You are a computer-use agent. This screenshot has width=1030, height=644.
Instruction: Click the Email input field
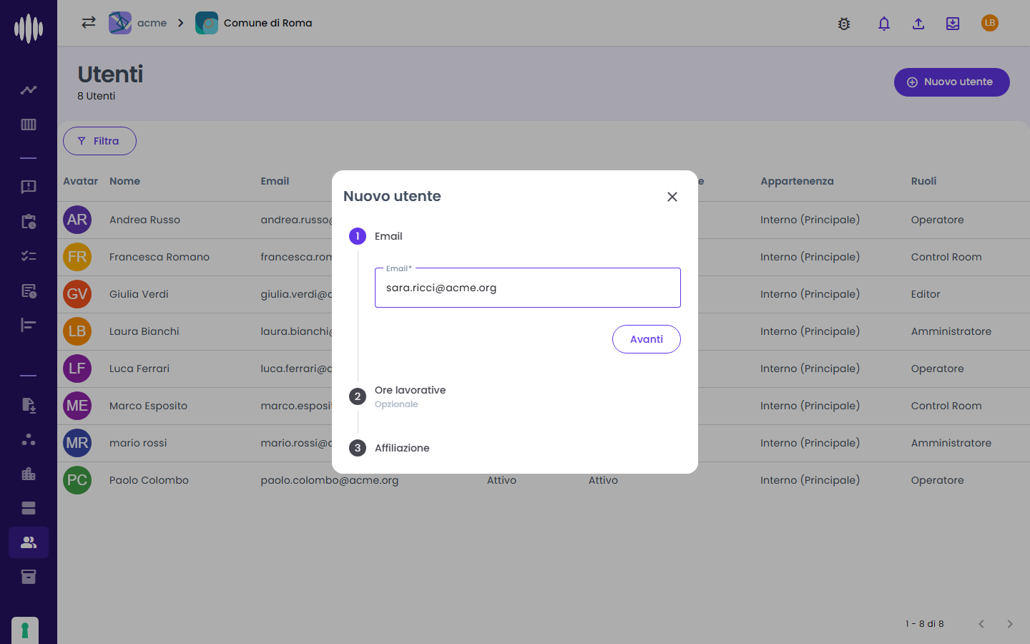pos(528,288)
